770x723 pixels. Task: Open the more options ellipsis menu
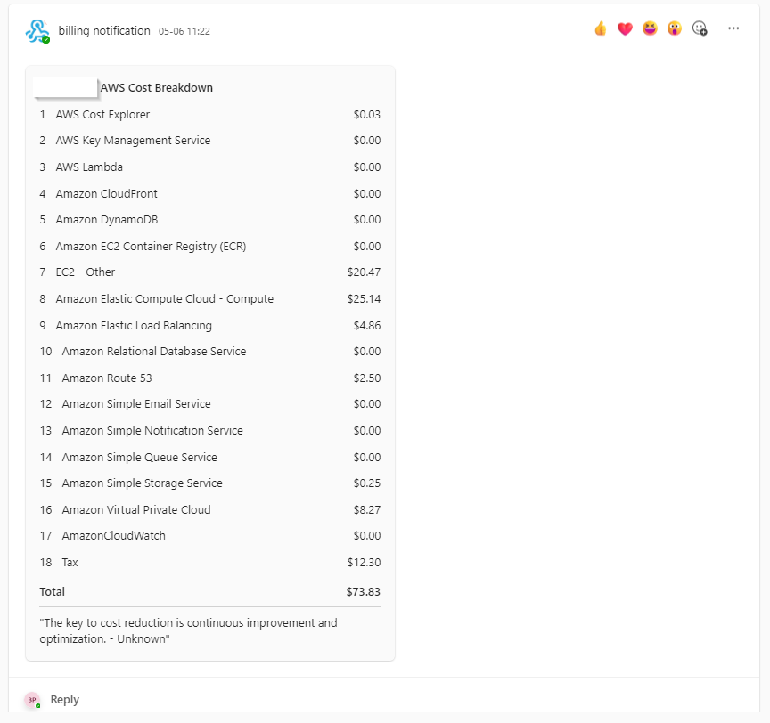pyautogui.click(x=733, y=28)
